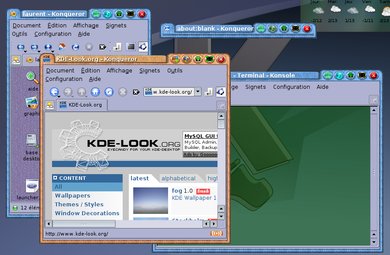The height and width of the screenshot is (255, 390).
Task: Click Back arrow in KDE-Look.org Konqueror toolbar
Action: coord(54,92)
